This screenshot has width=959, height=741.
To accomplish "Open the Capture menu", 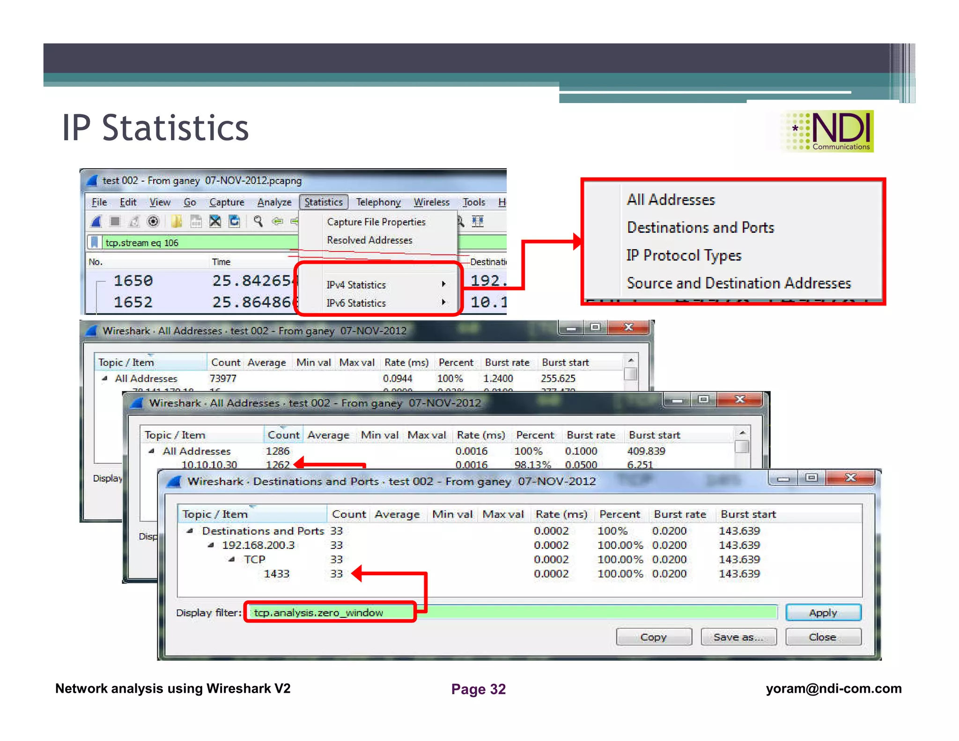I will tap(227, 202).
